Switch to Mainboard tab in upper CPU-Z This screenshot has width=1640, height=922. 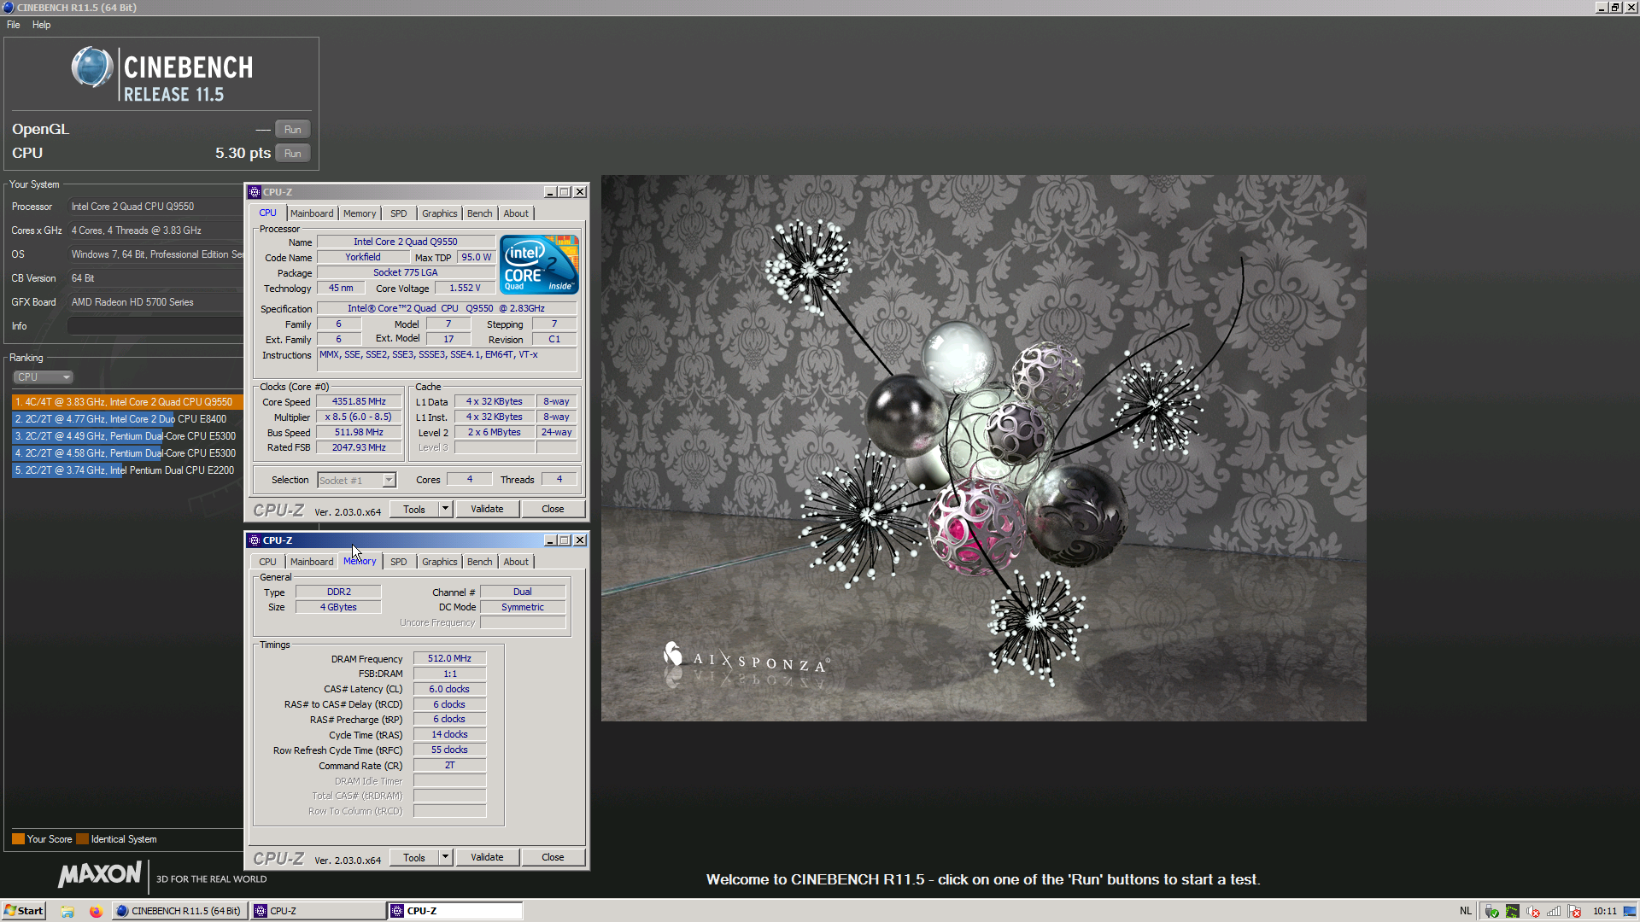point(312,213)
